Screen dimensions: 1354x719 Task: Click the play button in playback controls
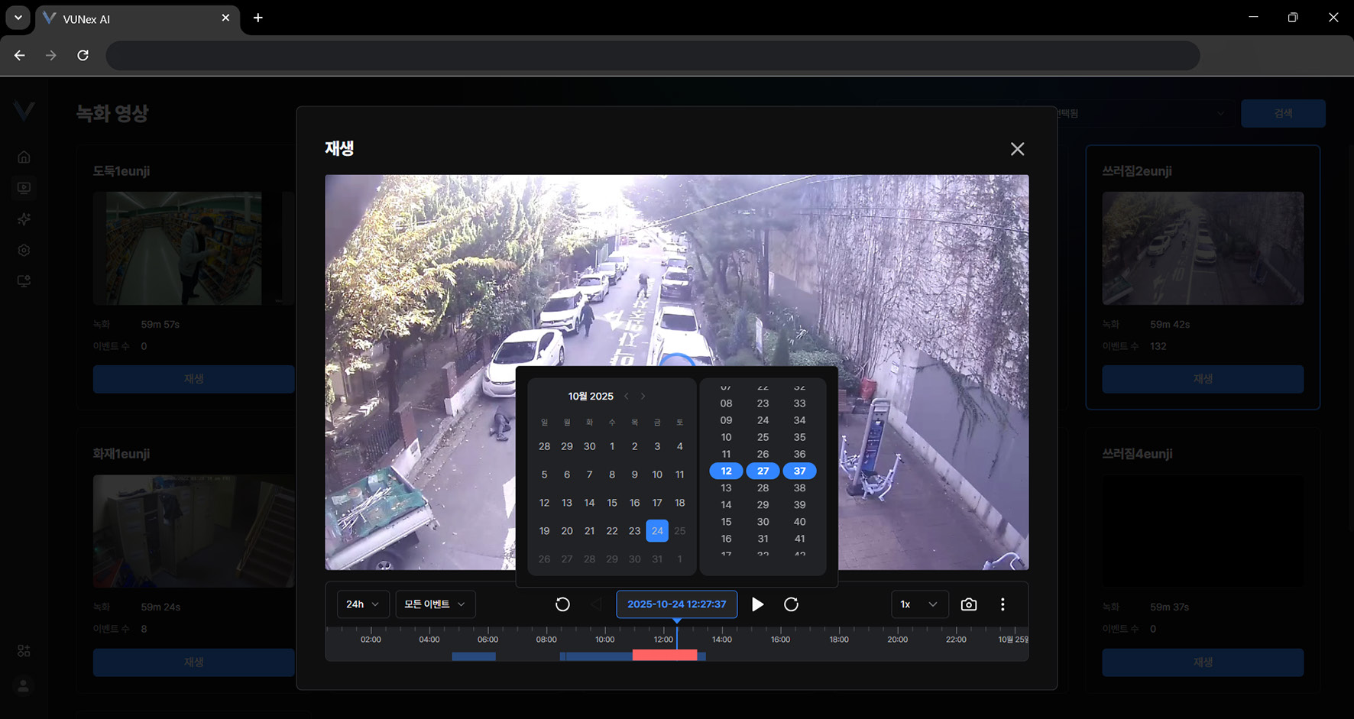coord(757,604)
